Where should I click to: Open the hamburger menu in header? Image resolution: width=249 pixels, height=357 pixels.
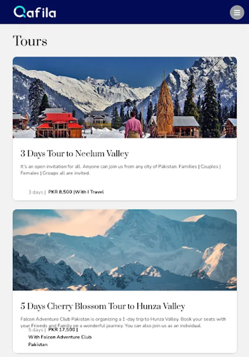click(x=237, y=12)
